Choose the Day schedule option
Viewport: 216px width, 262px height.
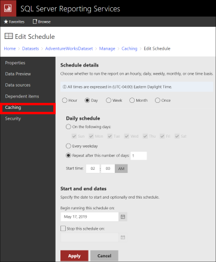(x=87, y=100)
